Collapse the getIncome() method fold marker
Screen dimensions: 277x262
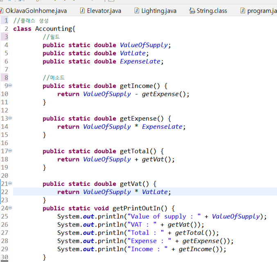point(10,85)
